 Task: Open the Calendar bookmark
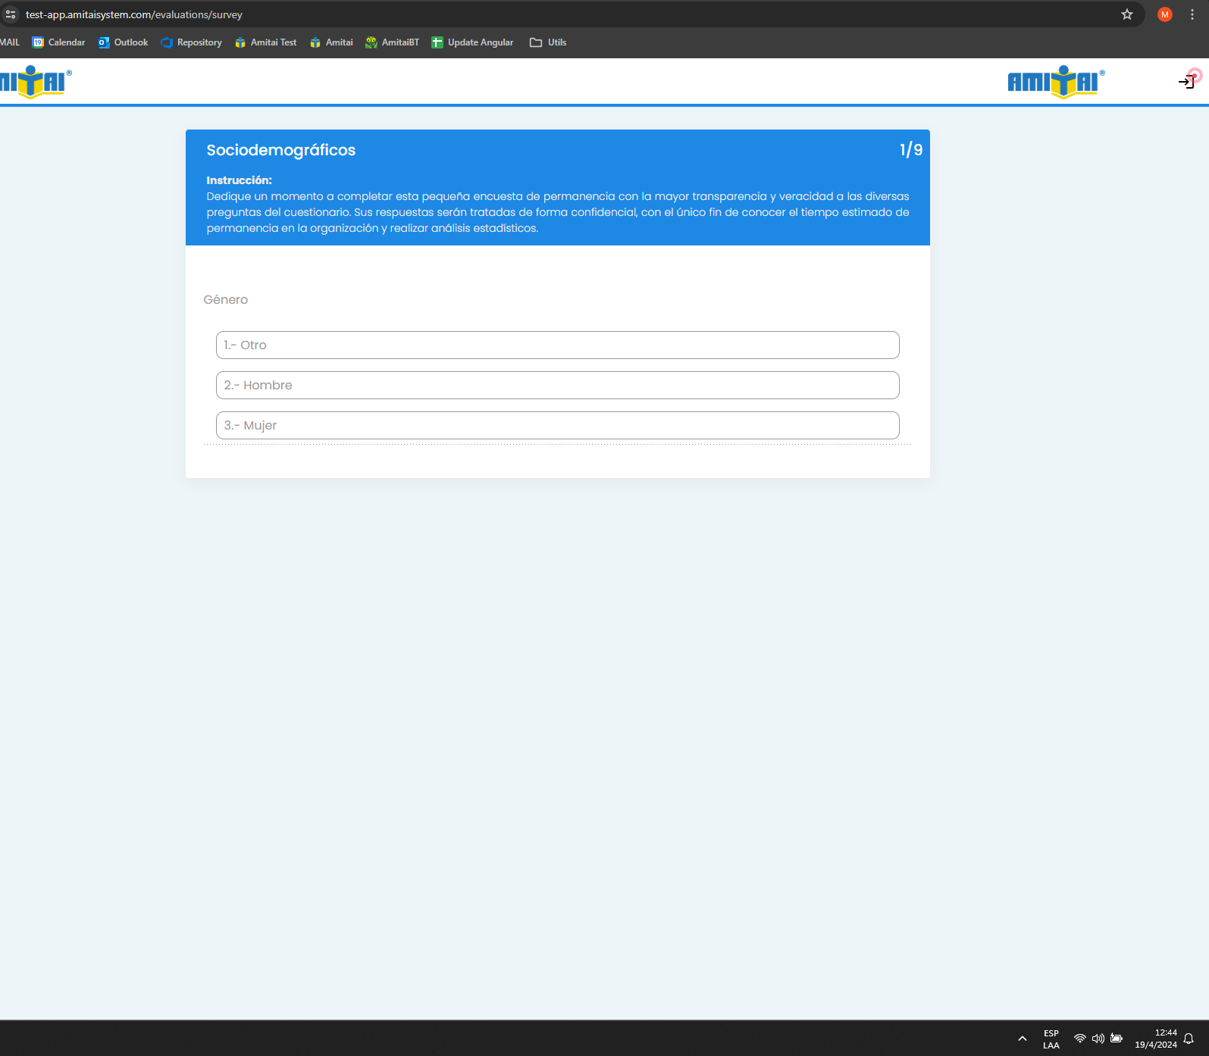click(59, 42)
